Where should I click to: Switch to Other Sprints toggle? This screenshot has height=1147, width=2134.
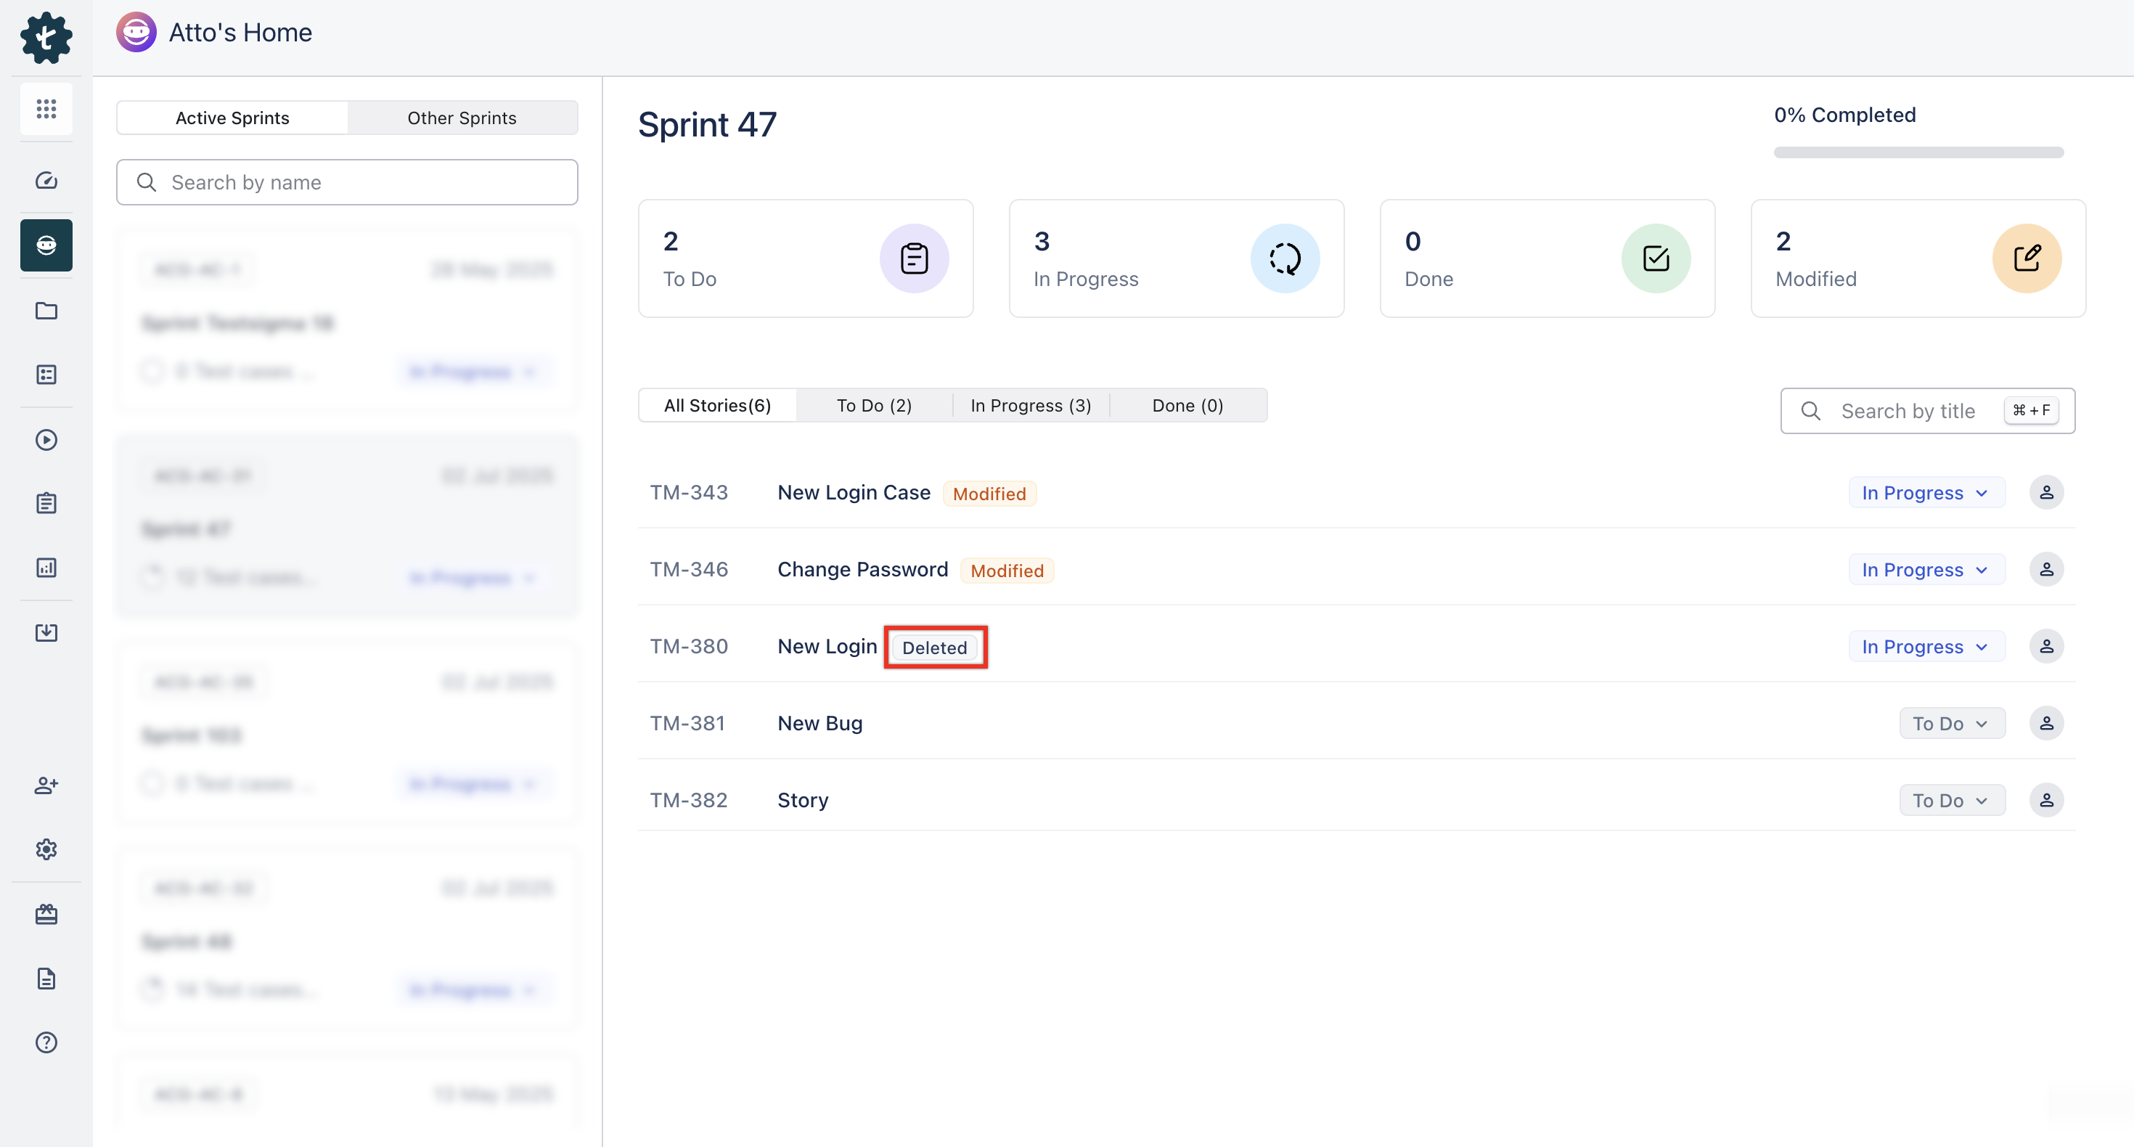tap(462, 118)
